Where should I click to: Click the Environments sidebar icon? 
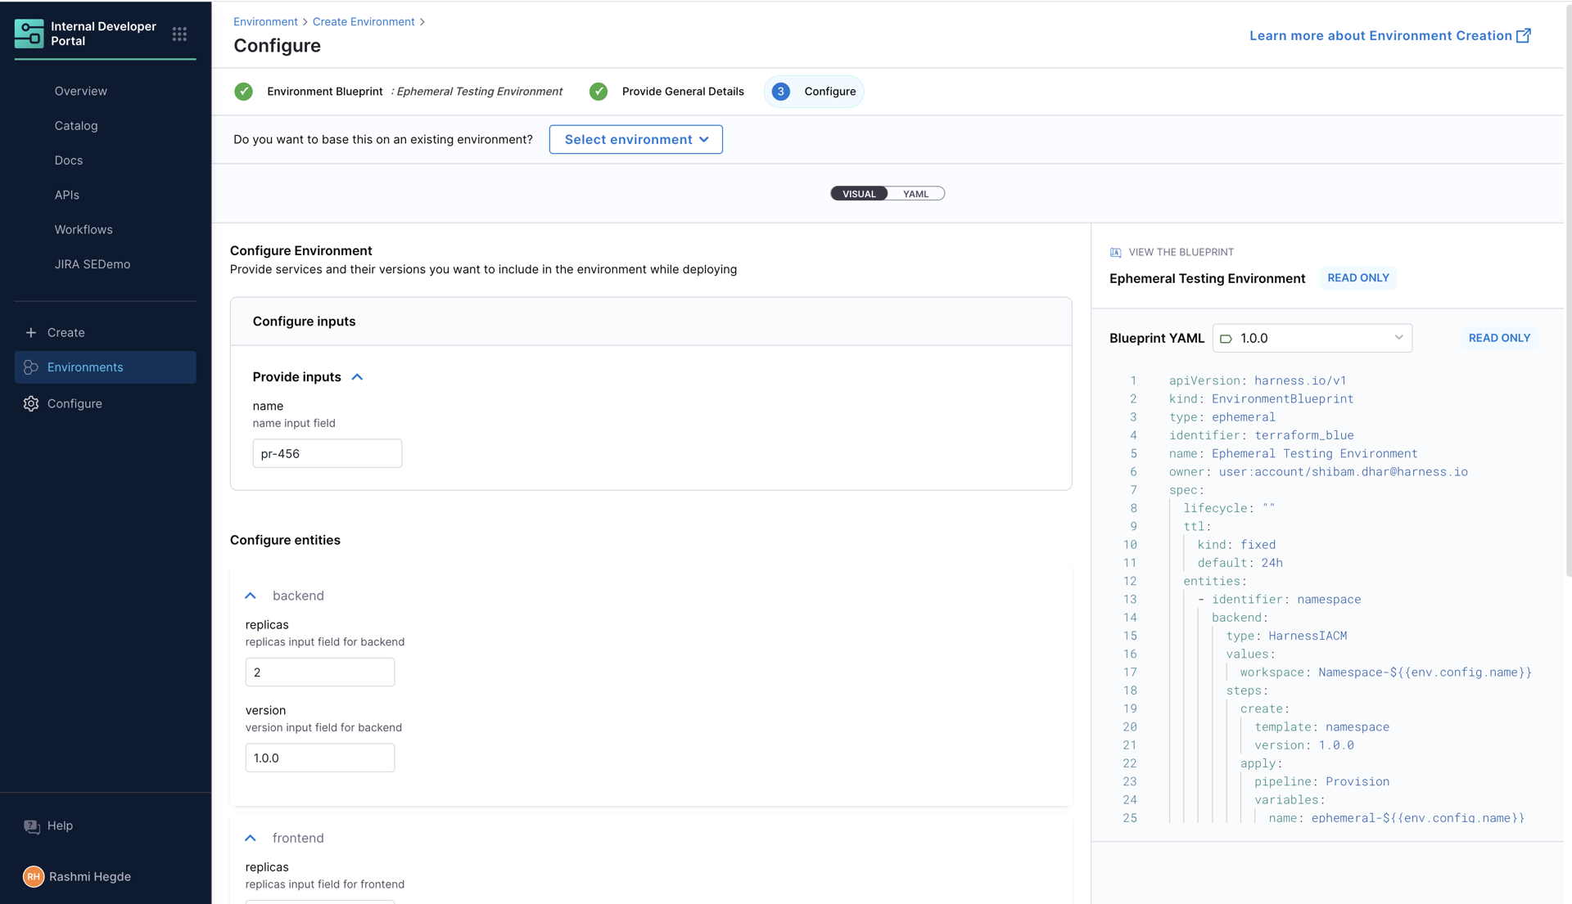(31, 367)
